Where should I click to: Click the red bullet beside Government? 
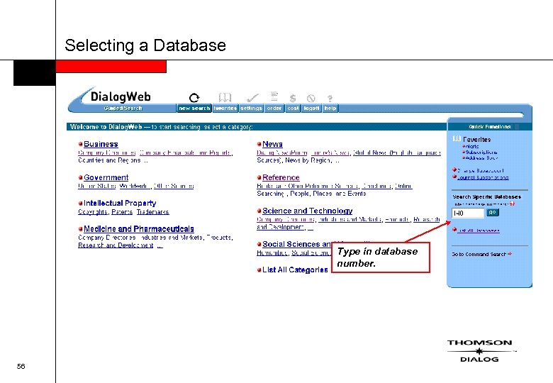coord(80,178)
